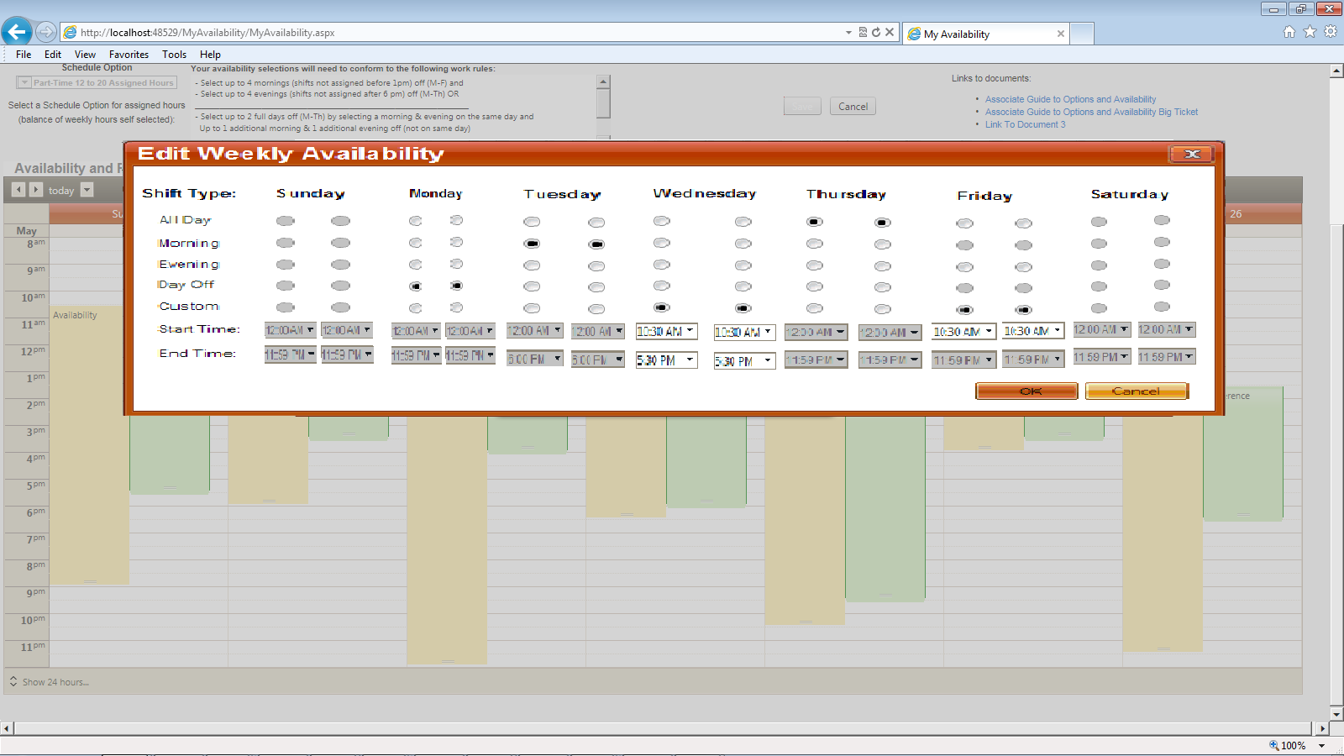Image resolution: width=1344 pixels, height=756 pixels.
Task: Refresh the page with the reload icon
Action: tap(876, 32)
